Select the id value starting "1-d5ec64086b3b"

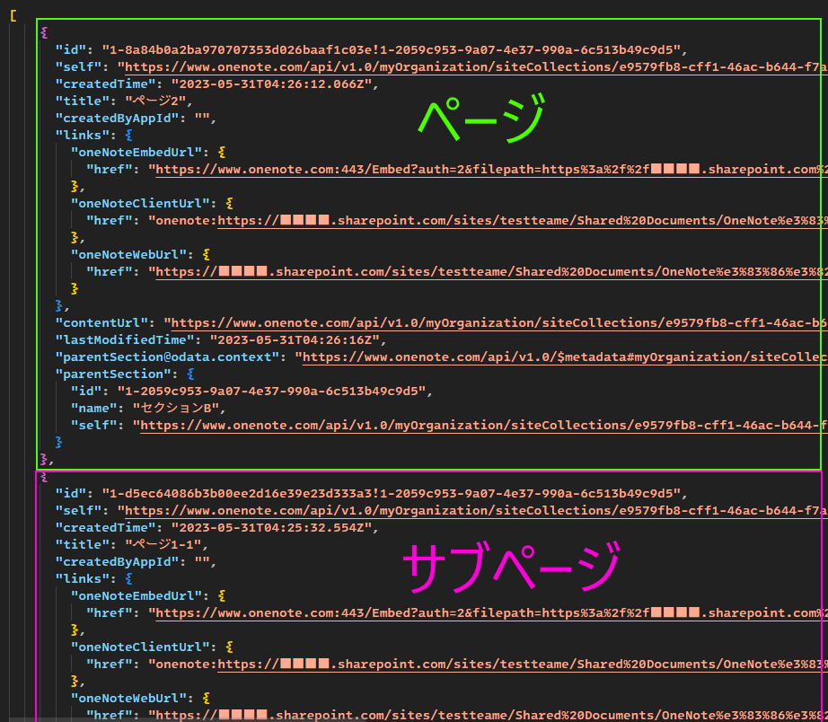391,493
